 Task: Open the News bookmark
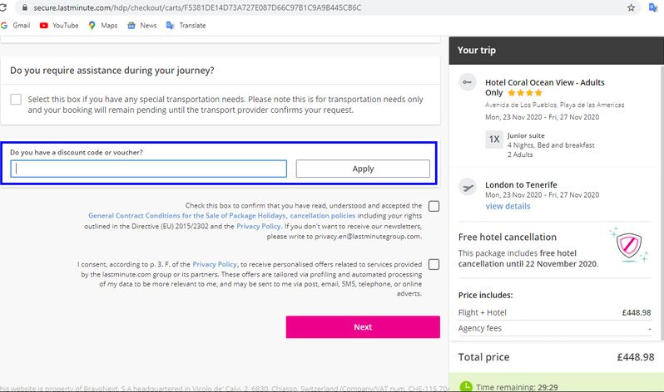pyautogui.click(x=142, y=26)
